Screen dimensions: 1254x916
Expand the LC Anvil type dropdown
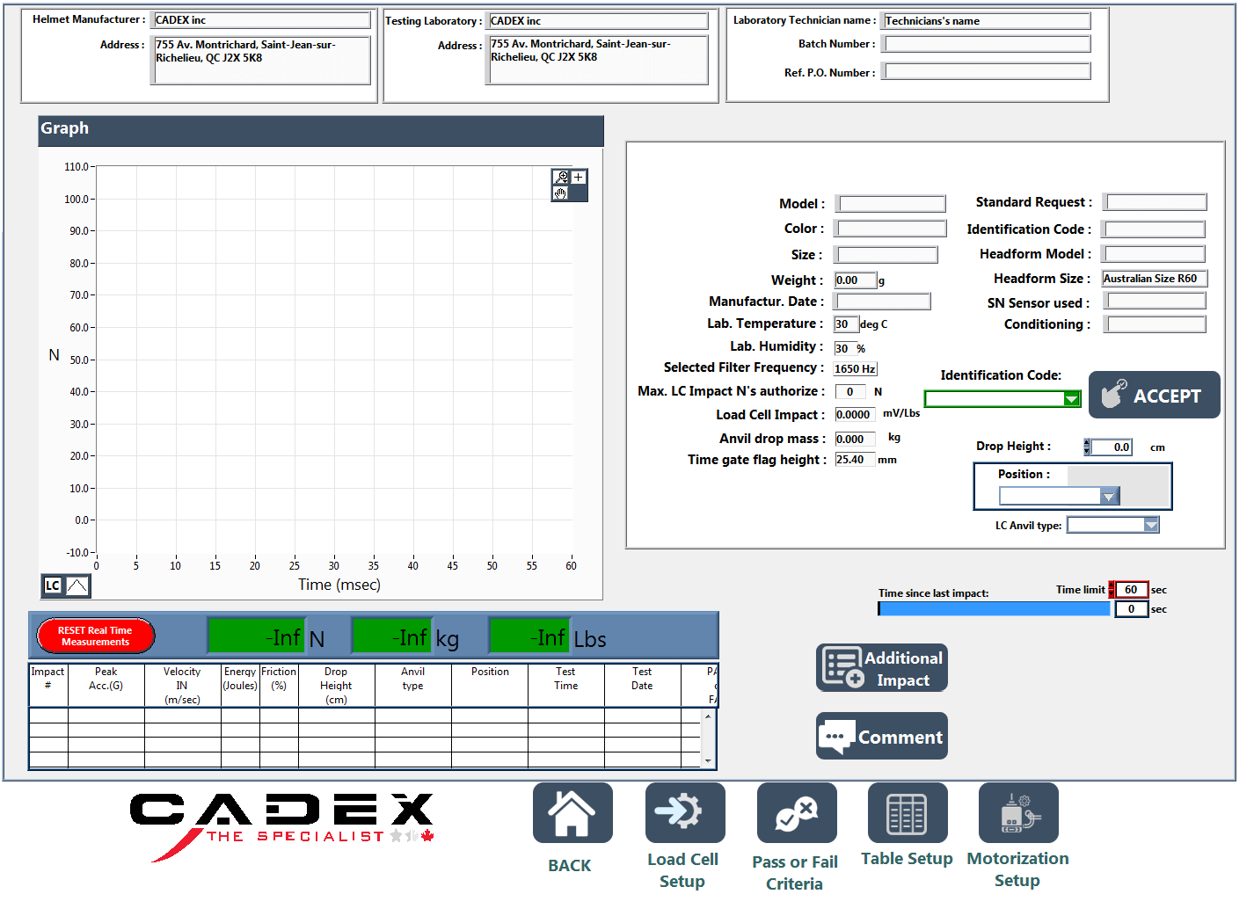[1150, 526]
